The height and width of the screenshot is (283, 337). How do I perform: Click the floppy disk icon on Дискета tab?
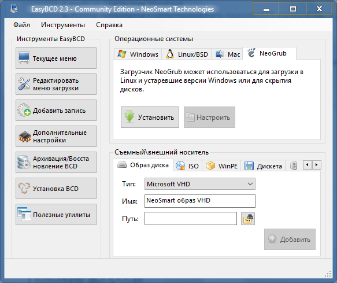click(x=249, y=166)
